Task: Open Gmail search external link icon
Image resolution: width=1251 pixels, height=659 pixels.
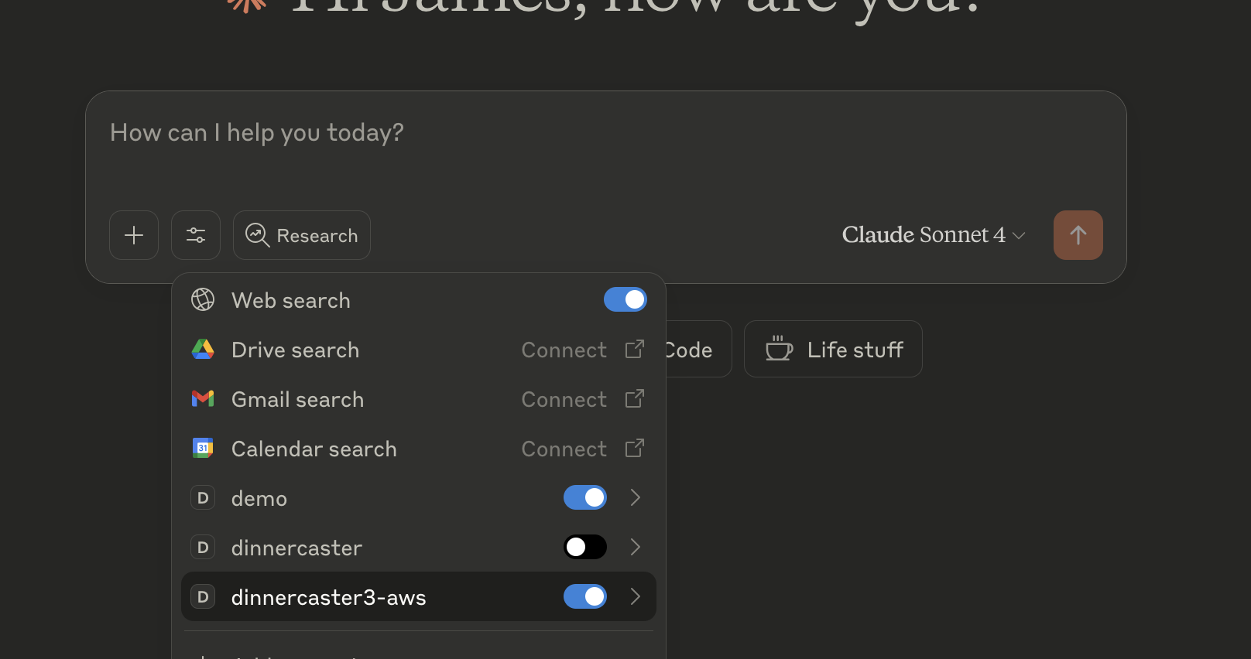Action: (634, 399)
